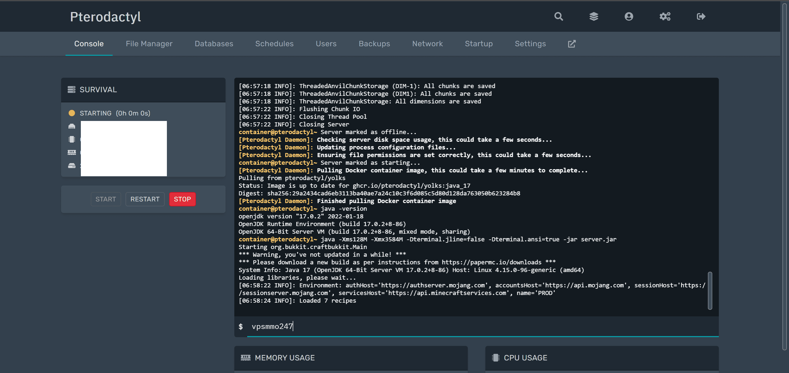Click the search magnifier icon
This screenshot has height=373, width=789.
pyautogui.click(x=558, y=16)
